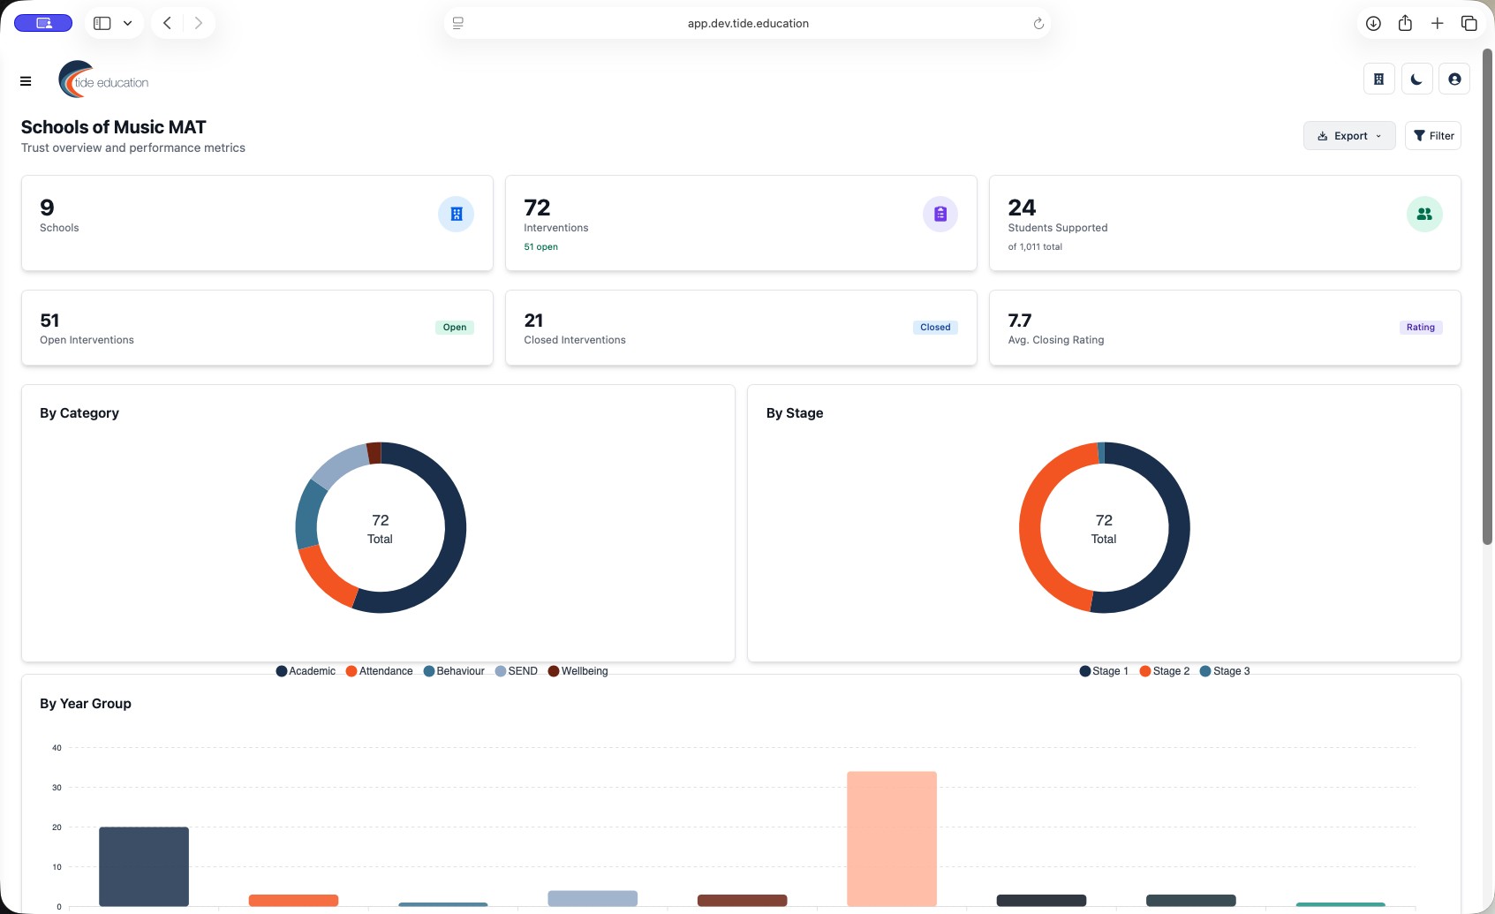Screen dimensions: 1495x914
Task: Reload the page with the refresh icon
Action: point(1038,24)
